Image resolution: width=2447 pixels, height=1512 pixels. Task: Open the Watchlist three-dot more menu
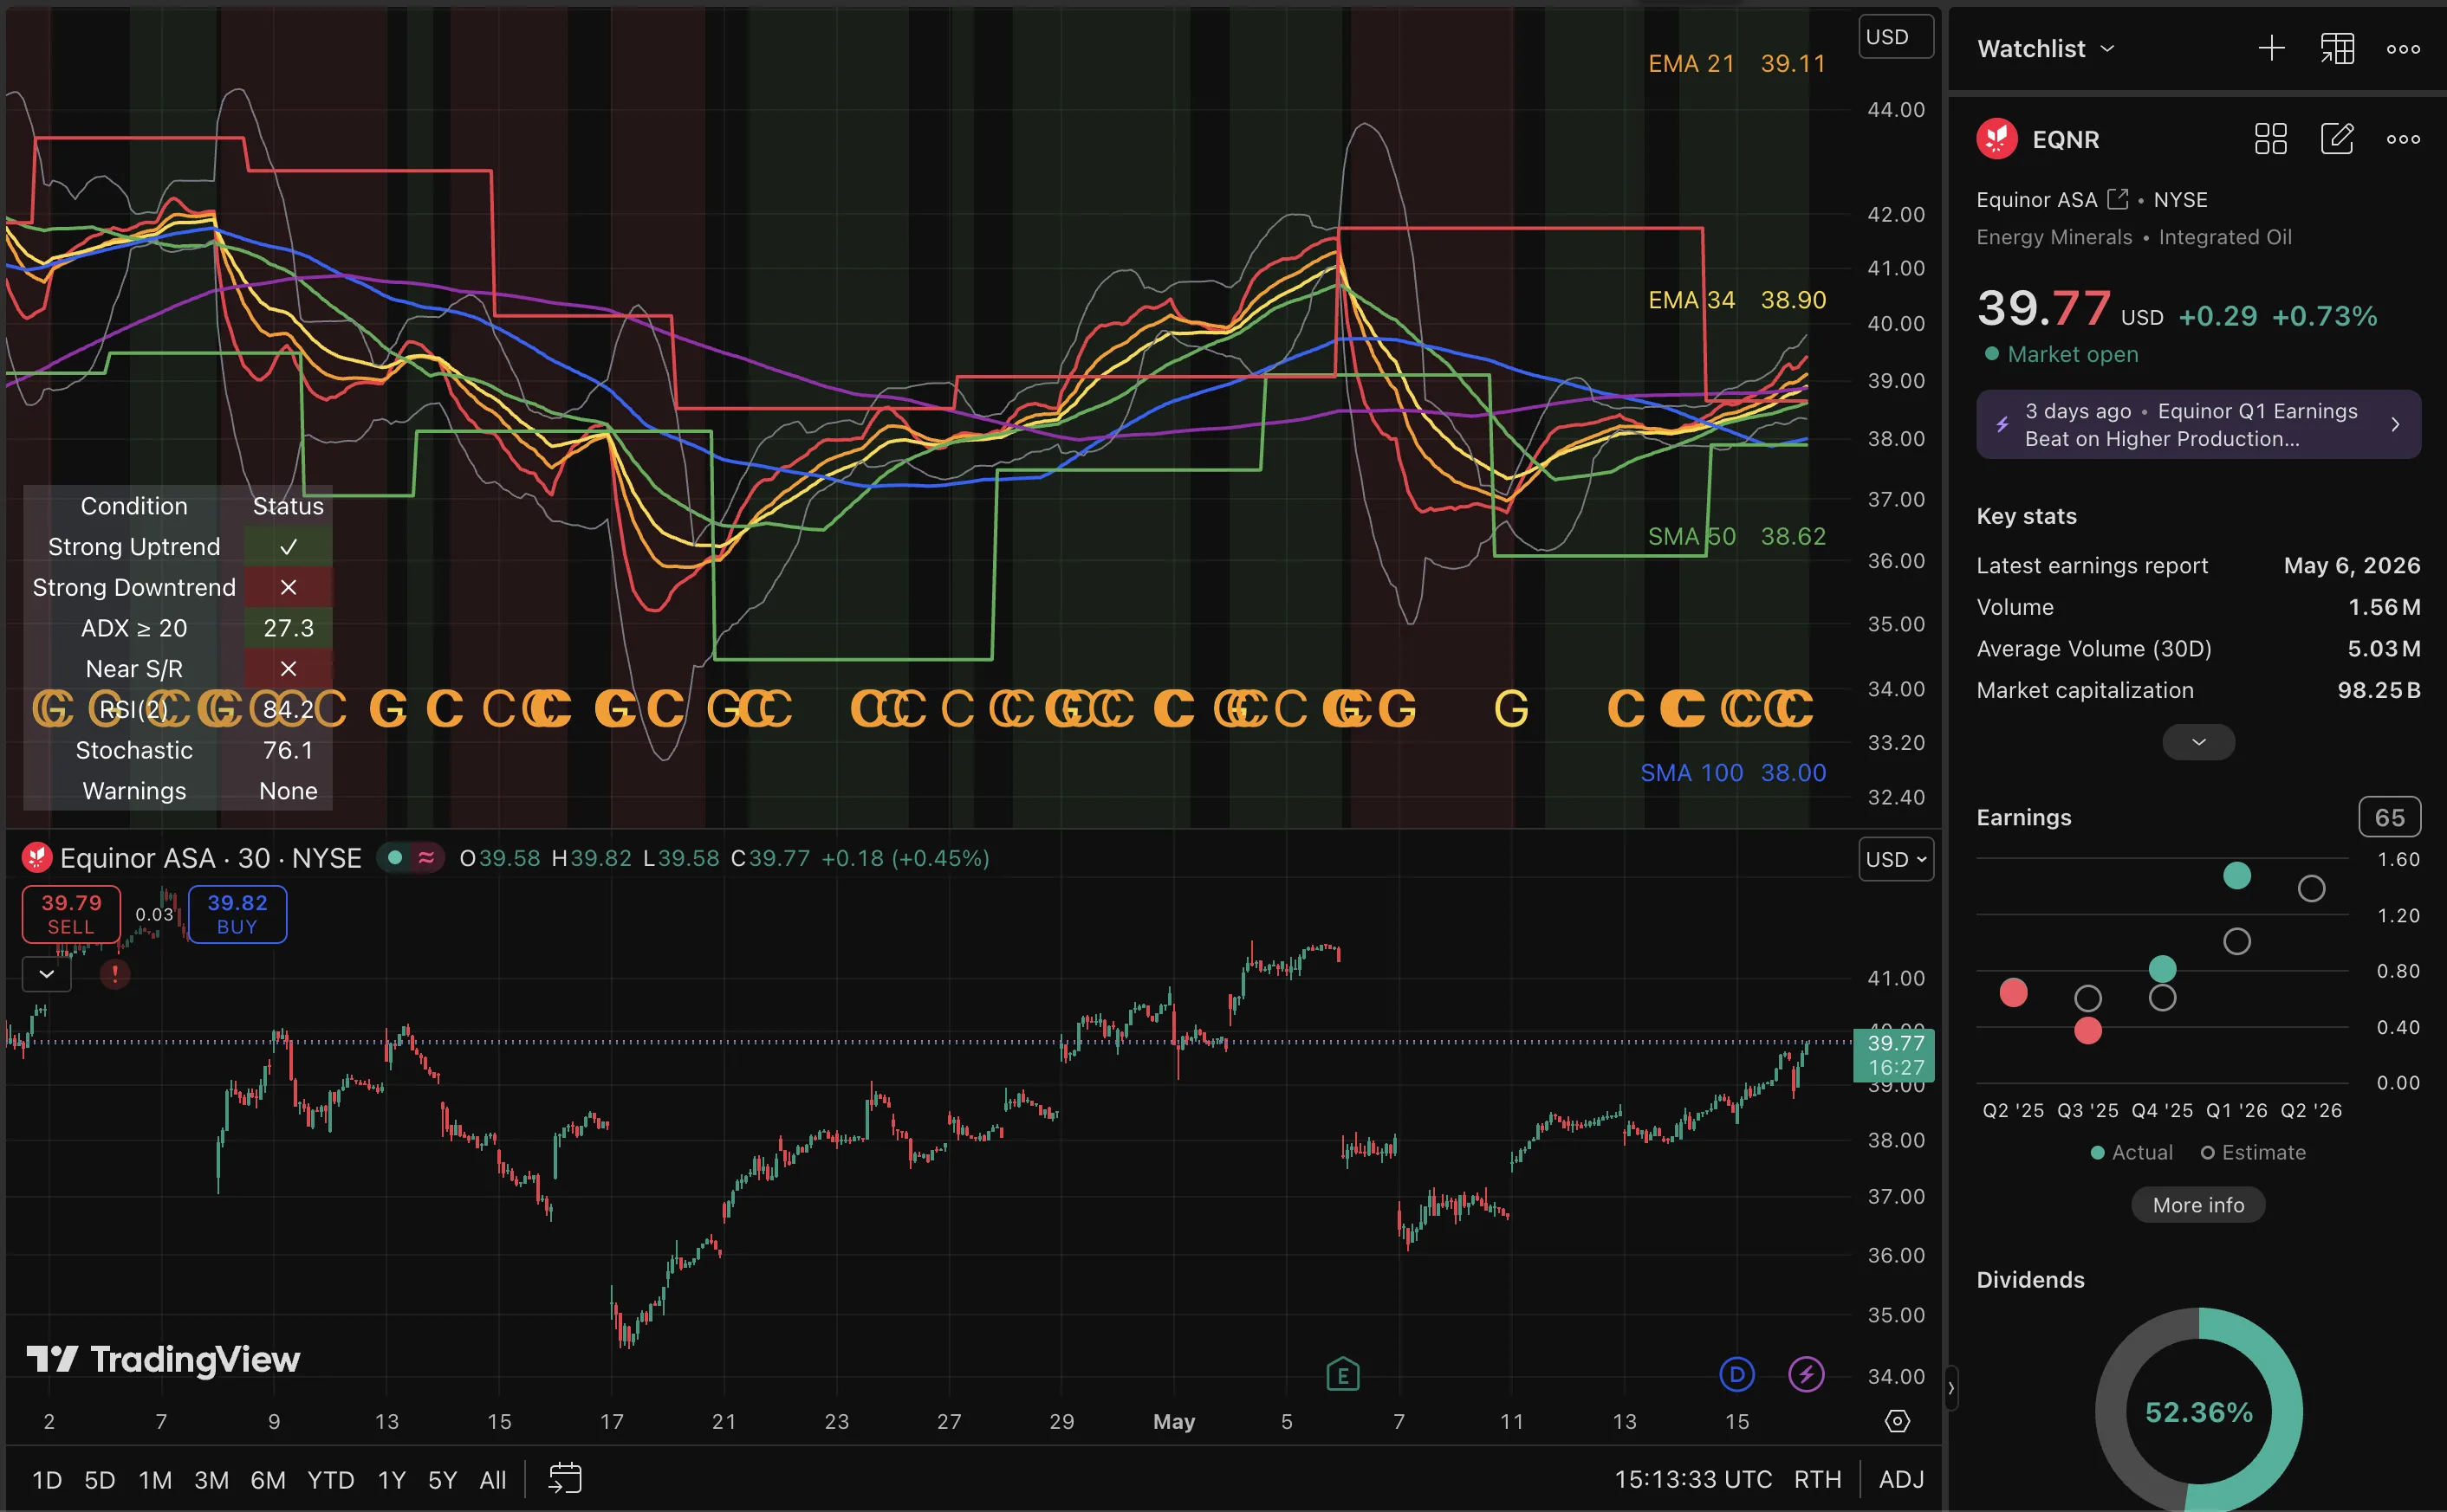2403,49
